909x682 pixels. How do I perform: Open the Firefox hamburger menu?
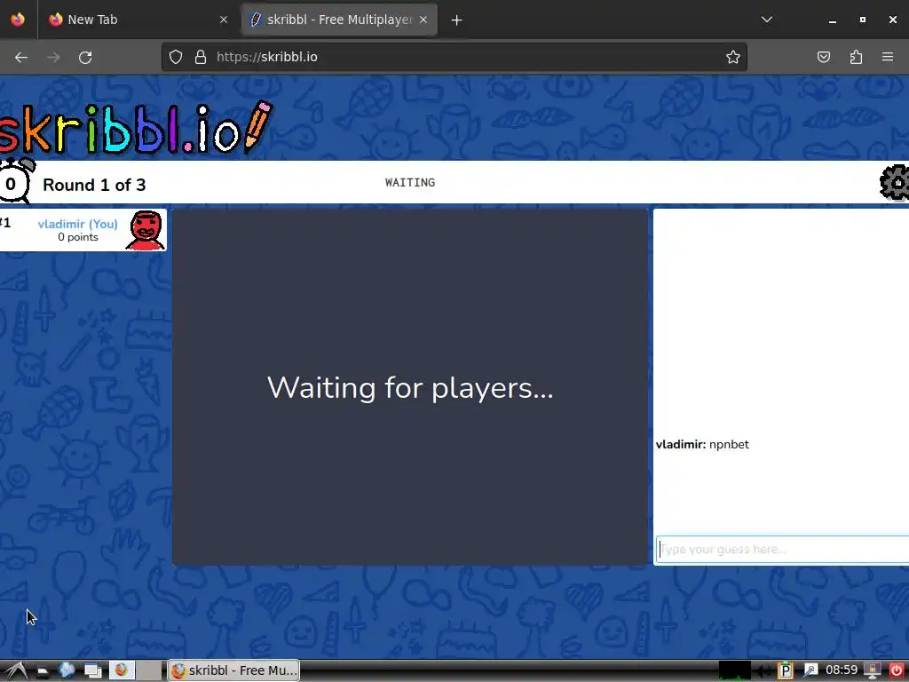(x=888, y=57)
